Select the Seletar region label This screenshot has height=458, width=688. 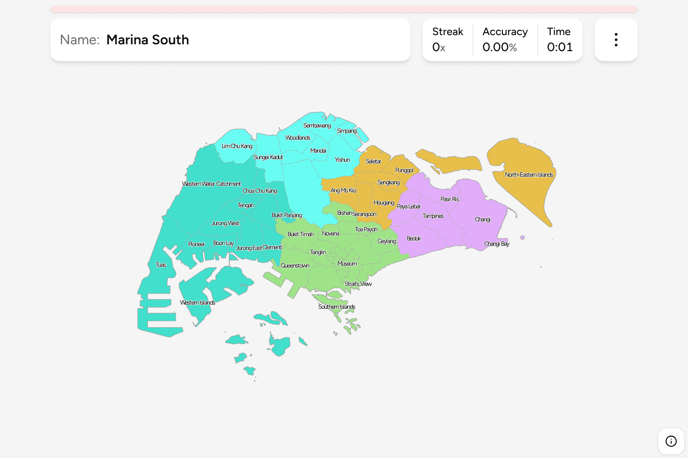coord(373,161)
